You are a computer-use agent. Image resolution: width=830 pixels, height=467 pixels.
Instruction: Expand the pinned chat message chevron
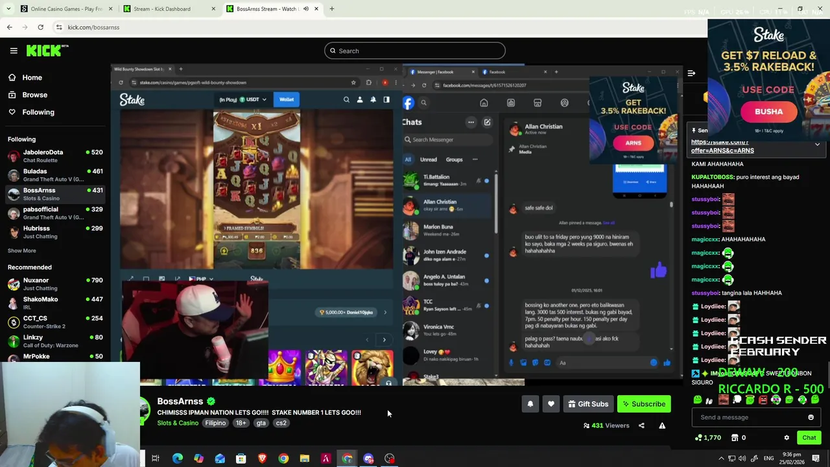(817, 145)
